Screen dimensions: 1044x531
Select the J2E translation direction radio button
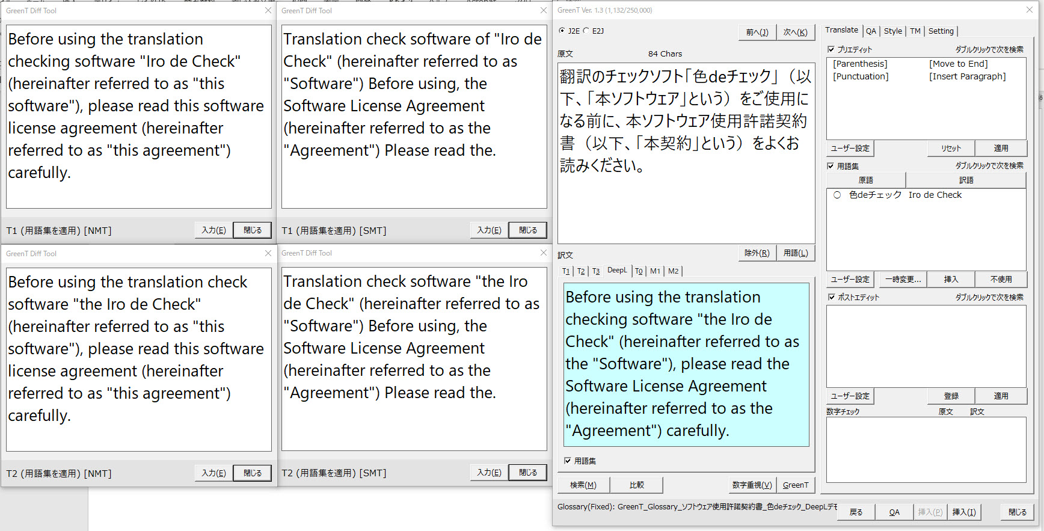click(562, 31)
